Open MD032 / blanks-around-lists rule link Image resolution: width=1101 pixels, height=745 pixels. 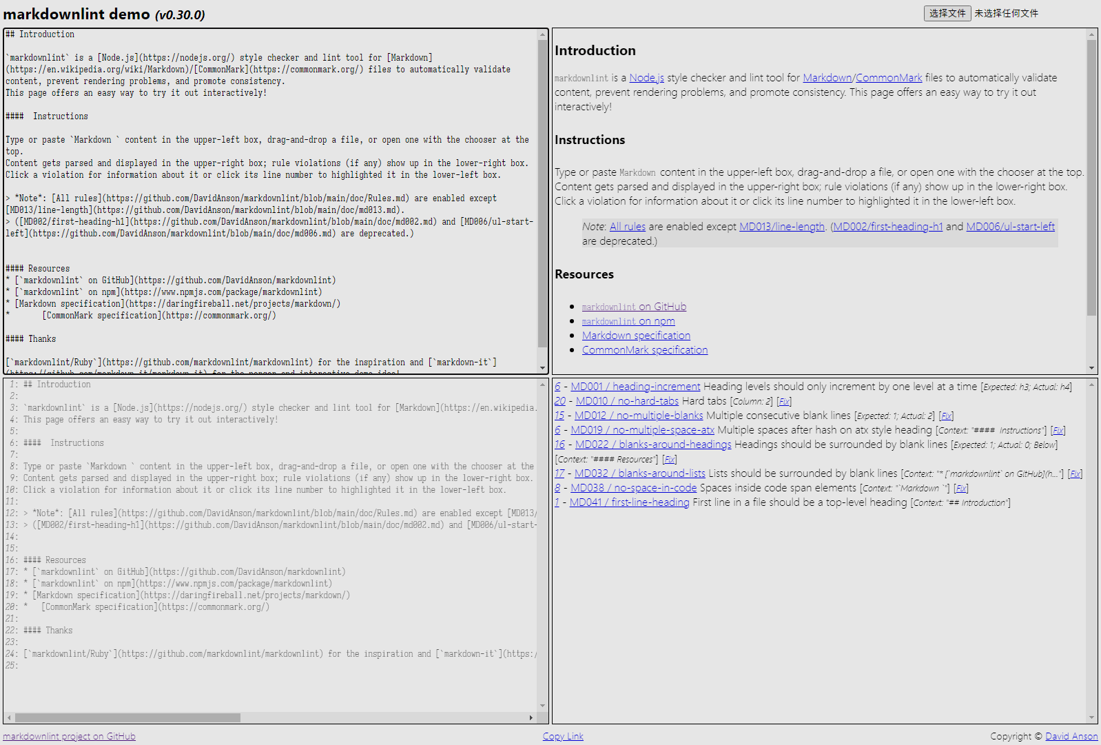640,473
